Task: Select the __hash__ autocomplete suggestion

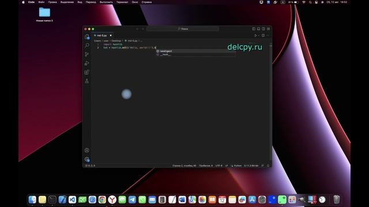Action: click(x=196, y=55)
